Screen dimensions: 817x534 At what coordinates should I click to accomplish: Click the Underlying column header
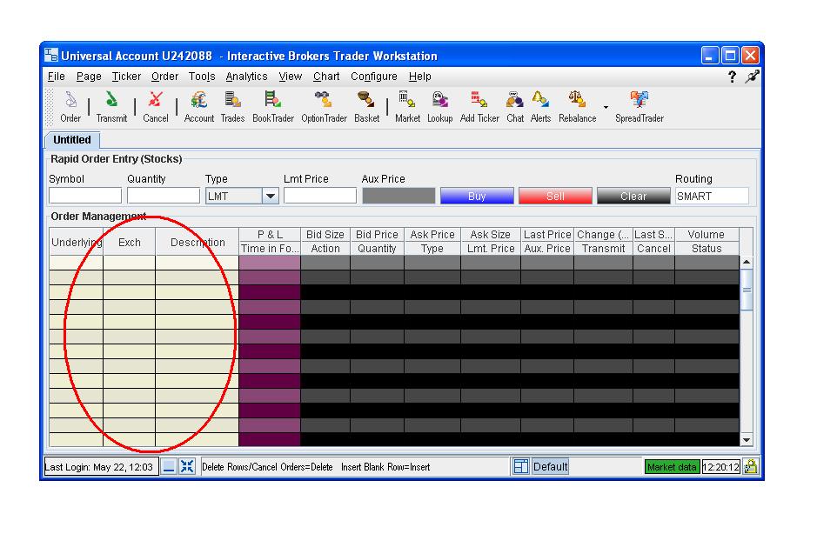76,242
